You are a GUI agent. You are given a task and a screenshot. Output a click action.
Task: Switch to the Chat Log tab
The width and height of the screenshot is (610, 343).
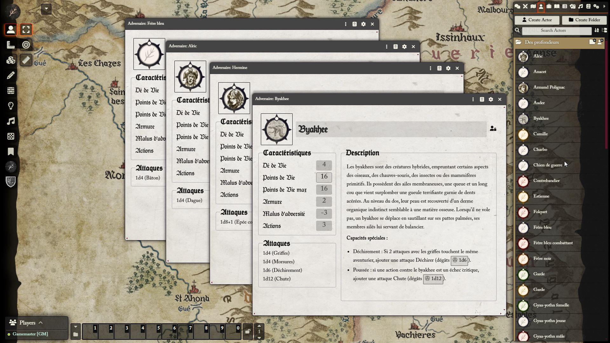tap(517, 6)
